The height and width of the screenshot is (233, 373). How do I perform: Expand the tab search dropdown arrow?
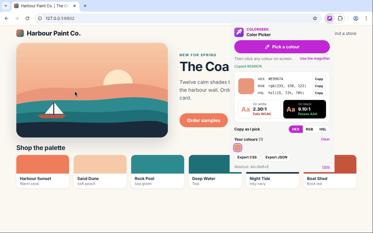[6, 6]
